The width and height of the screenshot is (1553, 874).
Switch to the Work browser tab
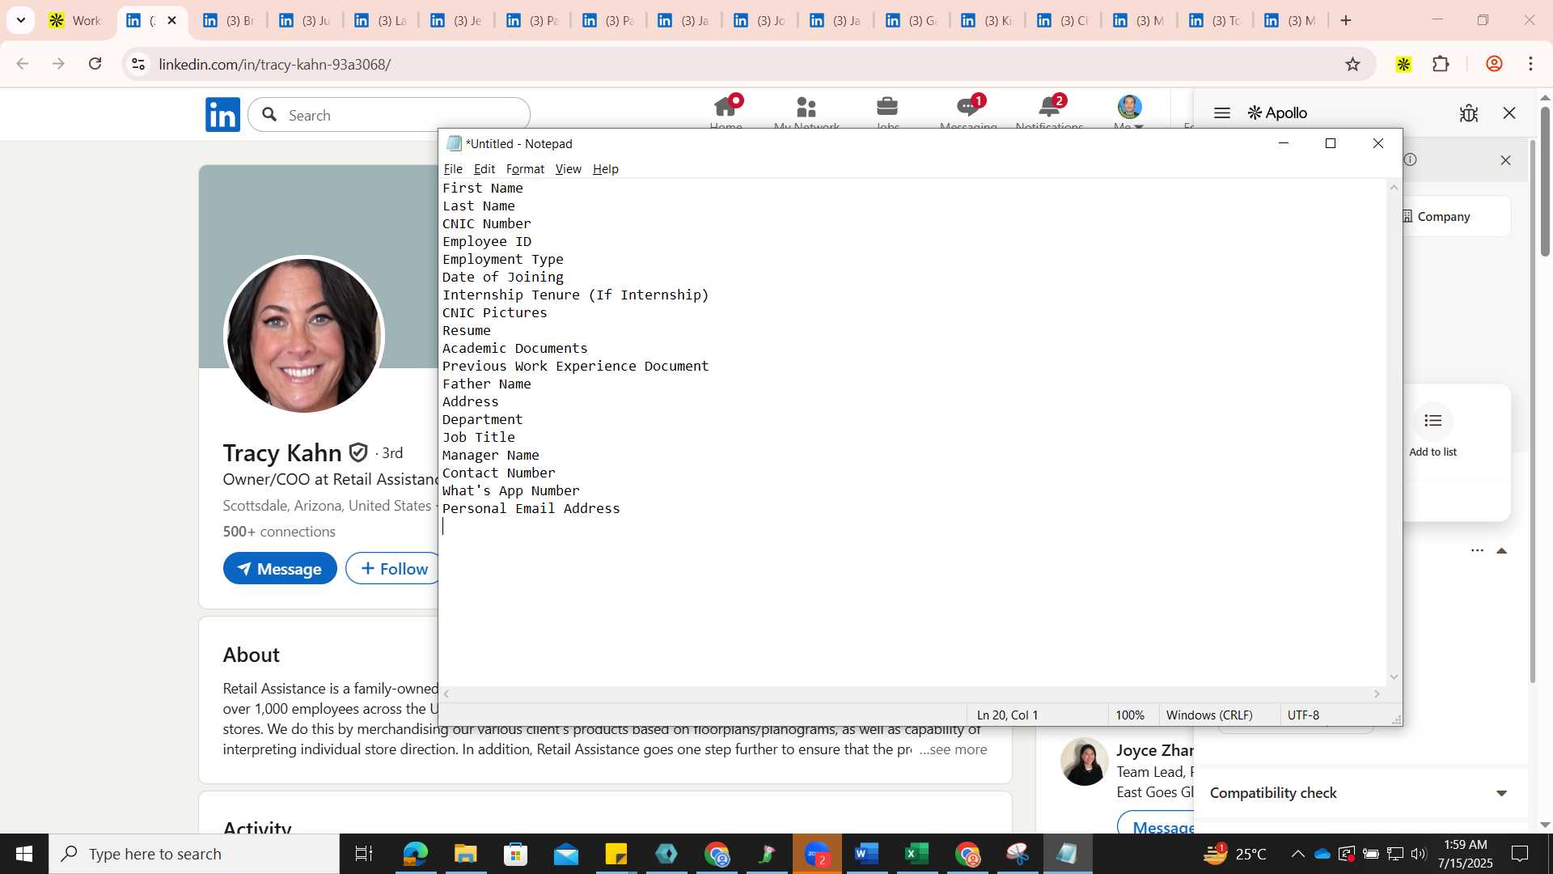74,20
